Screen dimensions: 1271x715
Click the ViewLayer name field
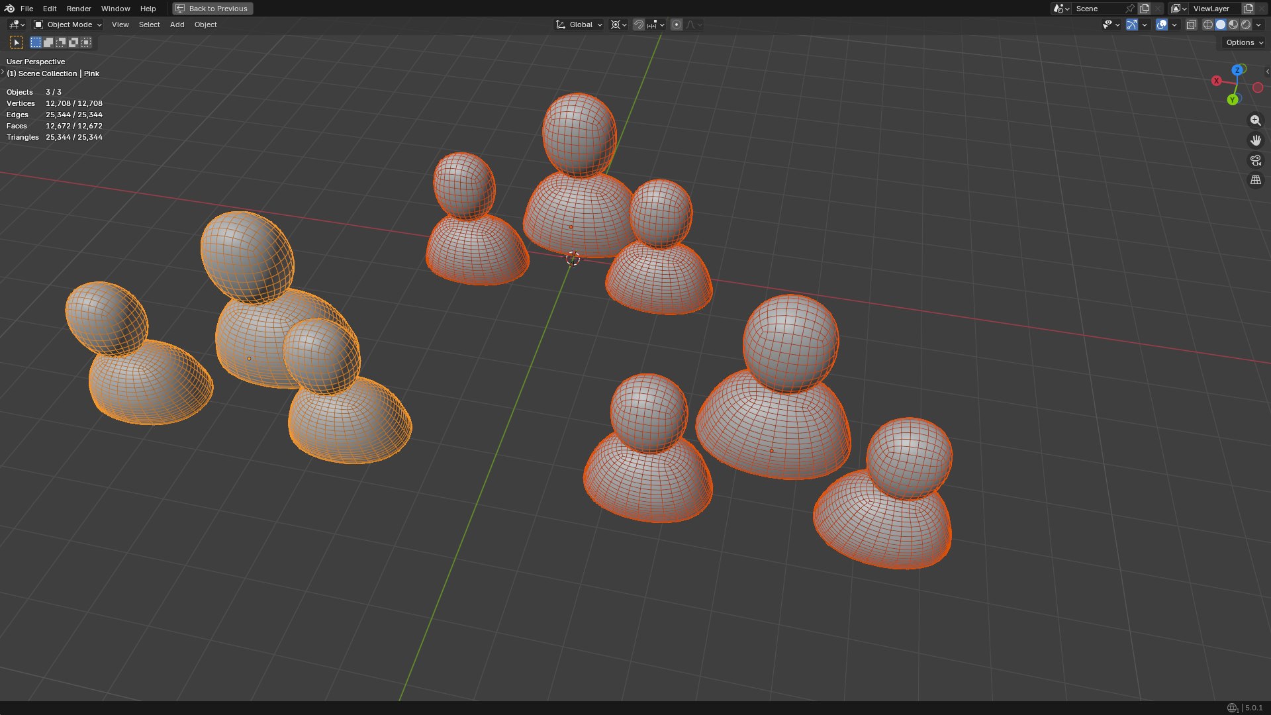[1215, 9]
